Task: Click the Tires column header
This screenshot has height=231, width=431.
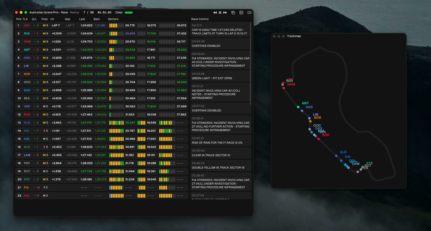Action: click(x=44, y=19)
